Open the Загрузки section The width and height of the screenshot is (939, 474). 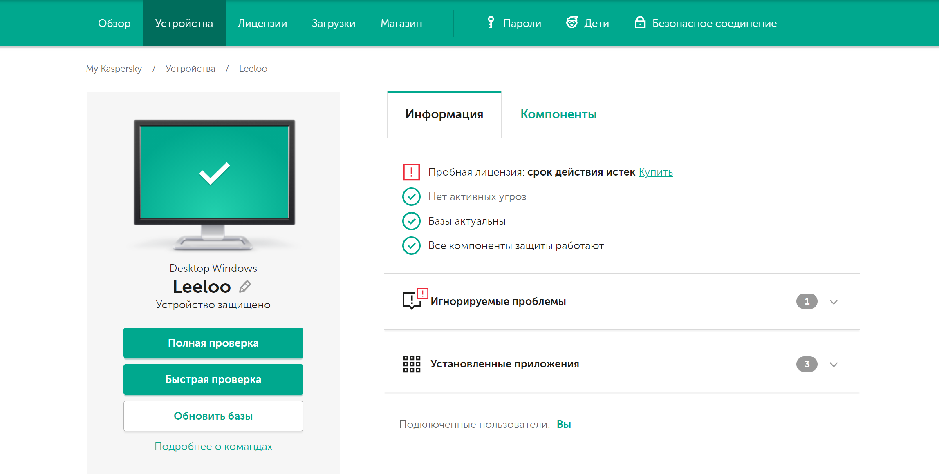[334, 23]
